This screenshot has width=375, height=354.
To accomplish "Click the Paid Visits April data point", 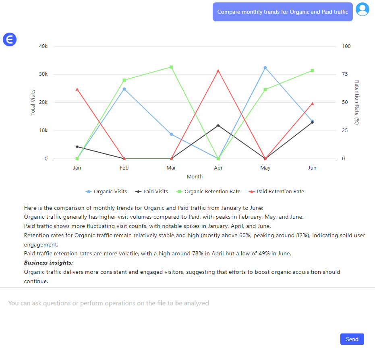I will [218, 126].
